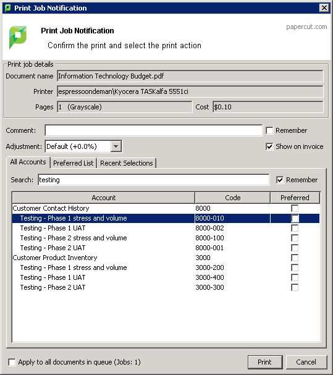The image size is (333, 375).
Task: Enable Apply to all documents in queue
Action: click(12, 362)
